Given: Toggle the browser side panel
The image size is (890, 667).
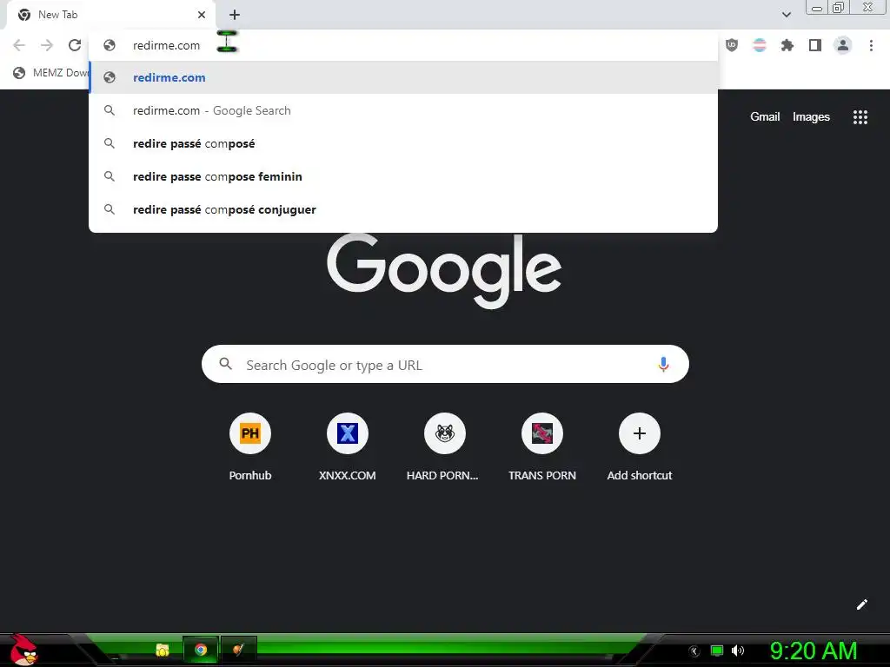Looking at the screenshot, I should 815,45.
